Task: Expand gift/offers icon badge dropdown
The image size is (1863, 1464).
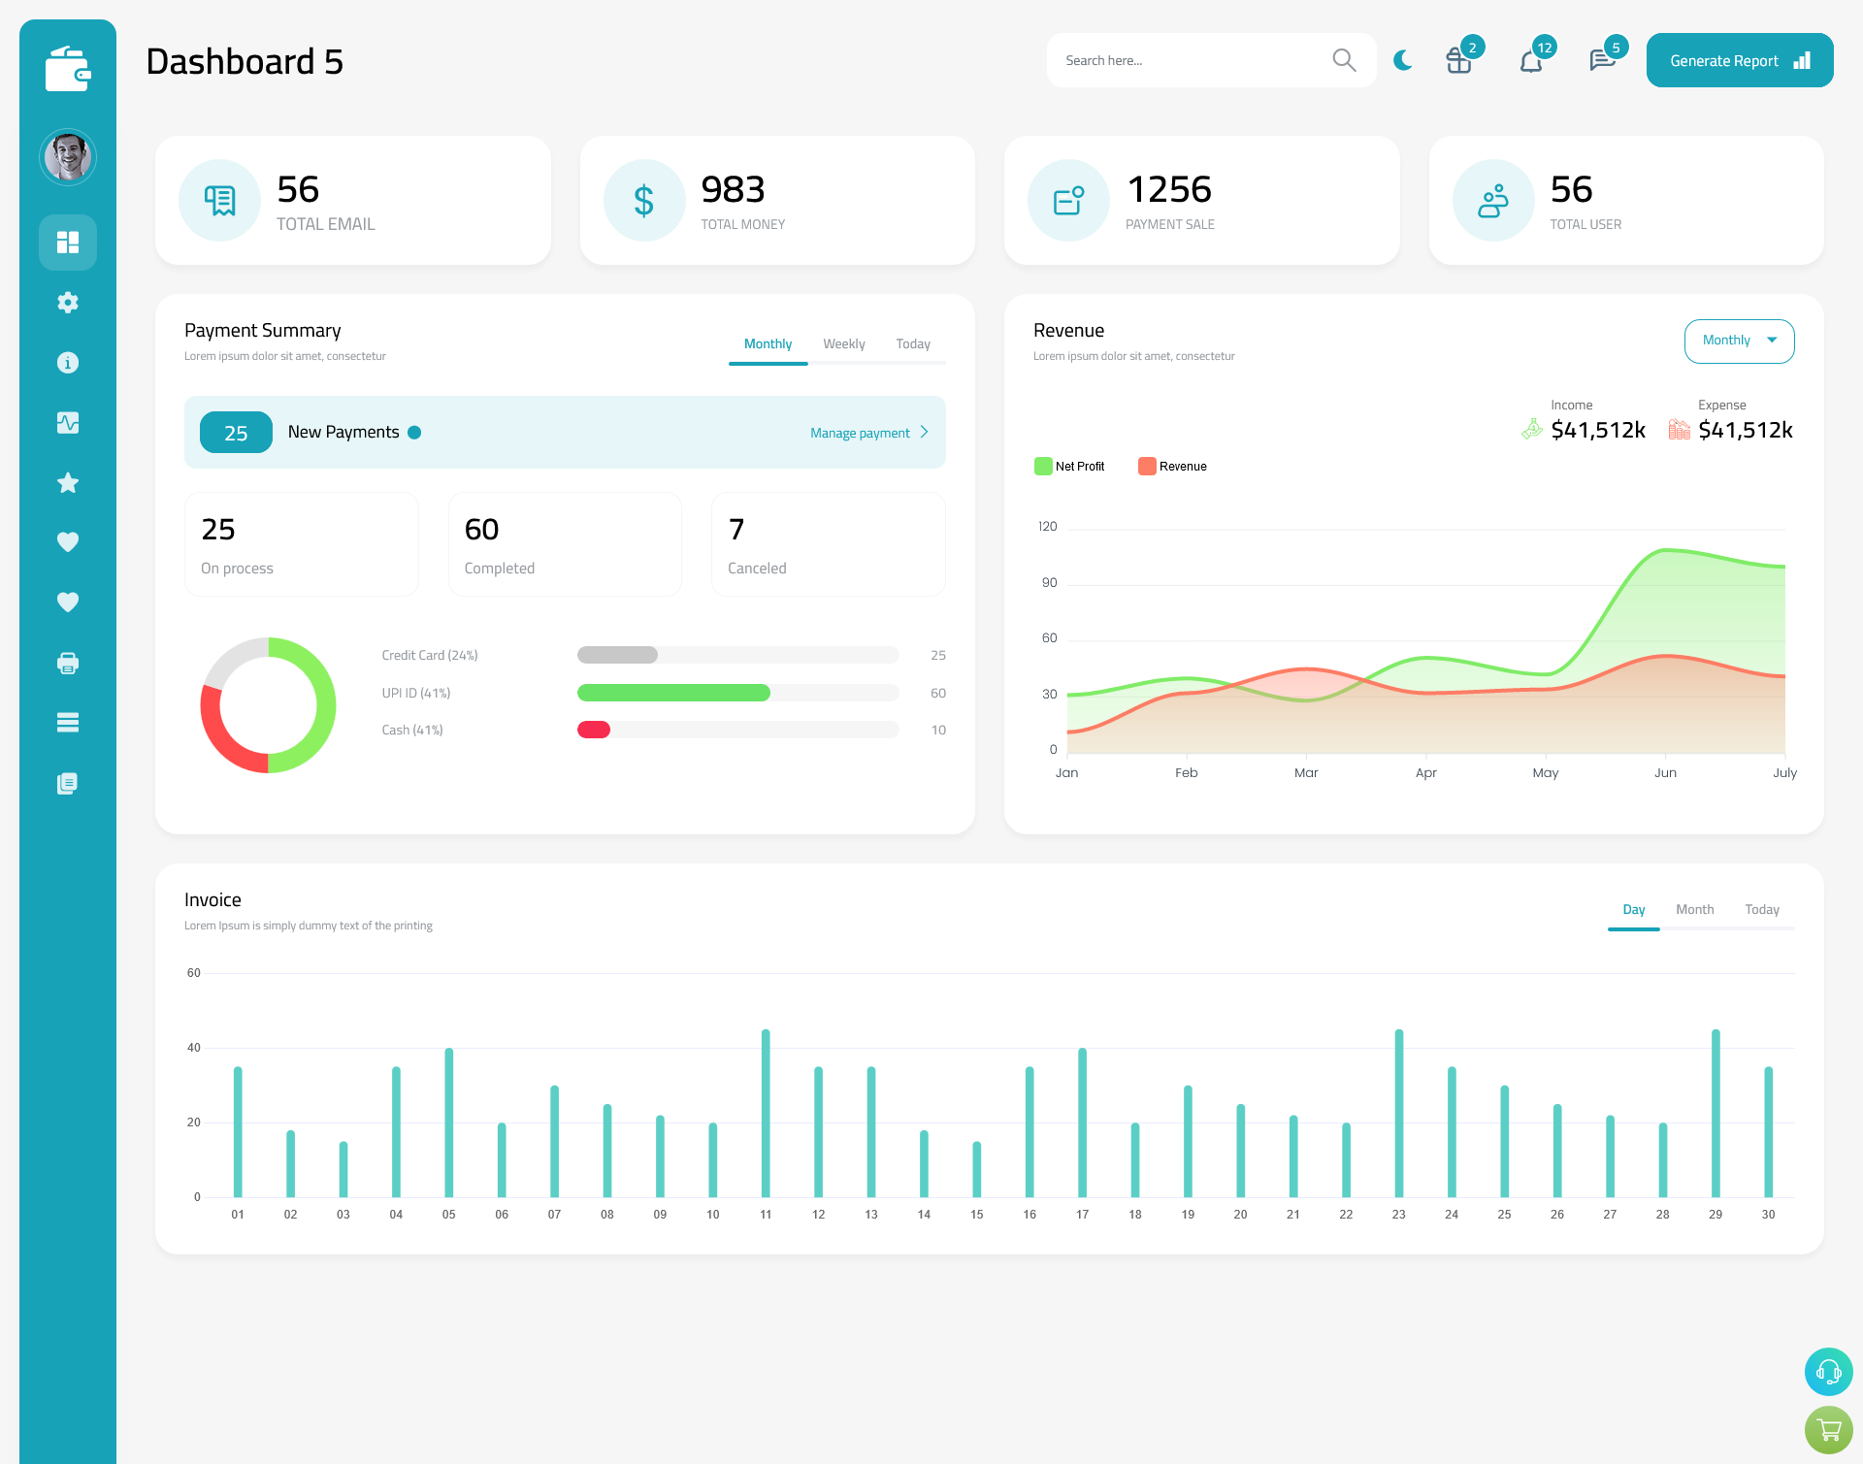Action: pyautogui.click(x=1457, y=59)
